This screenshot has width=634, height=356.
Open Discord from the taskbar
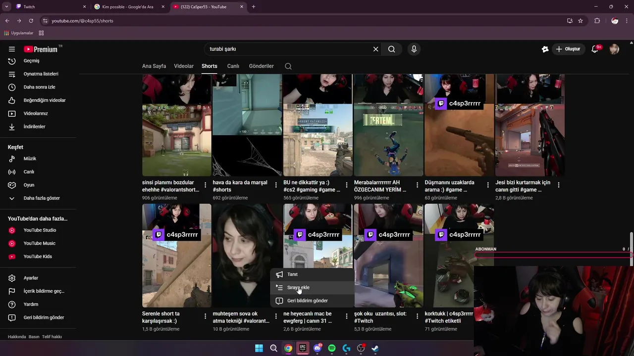tap(317, 348)
